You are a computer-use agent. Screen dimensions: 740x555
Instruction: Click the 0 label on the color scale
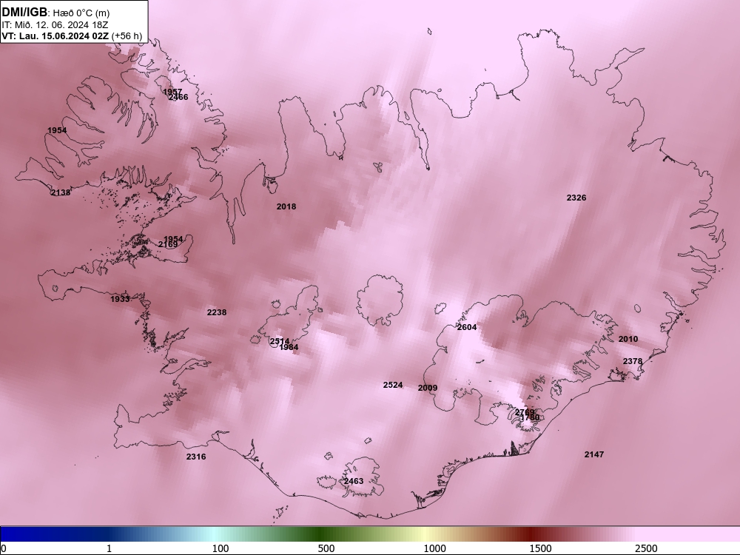click(4, 548)
